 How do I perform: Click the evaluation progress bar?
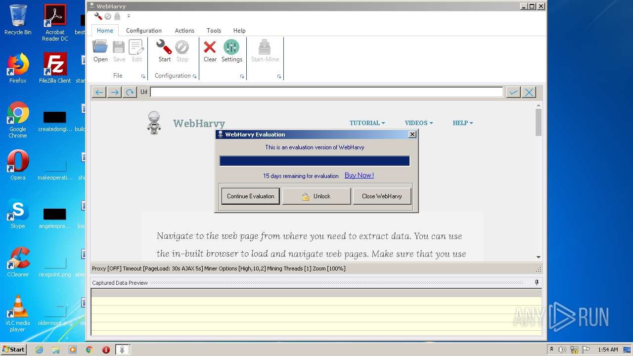(315, 161)
